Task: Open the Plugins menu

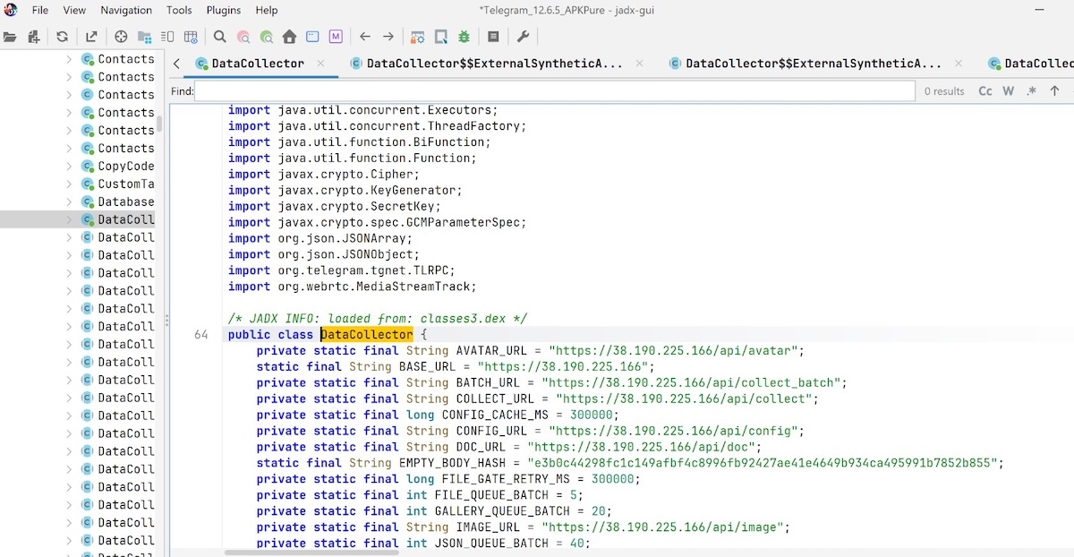Action: coord(223,10)
